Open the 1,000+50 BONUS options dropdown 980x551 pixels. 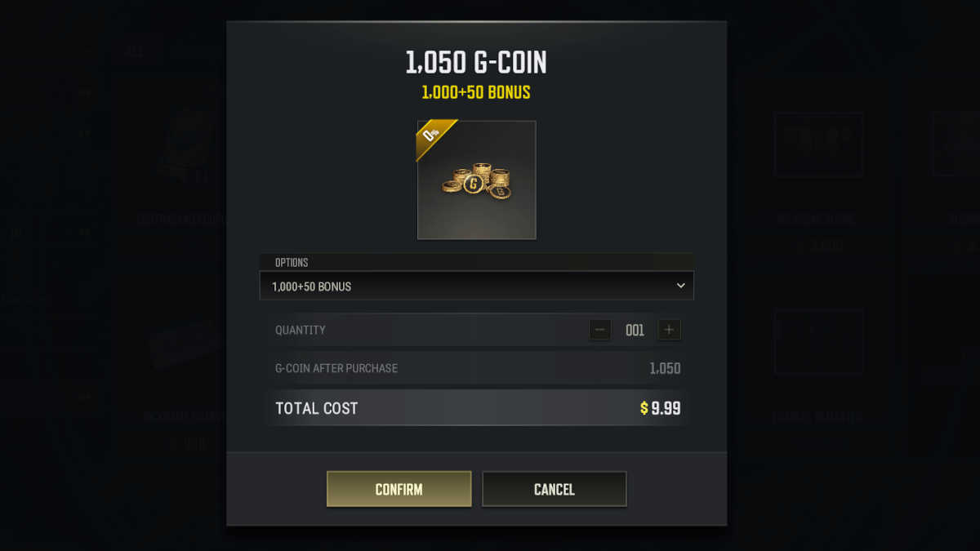coord(477,287)
